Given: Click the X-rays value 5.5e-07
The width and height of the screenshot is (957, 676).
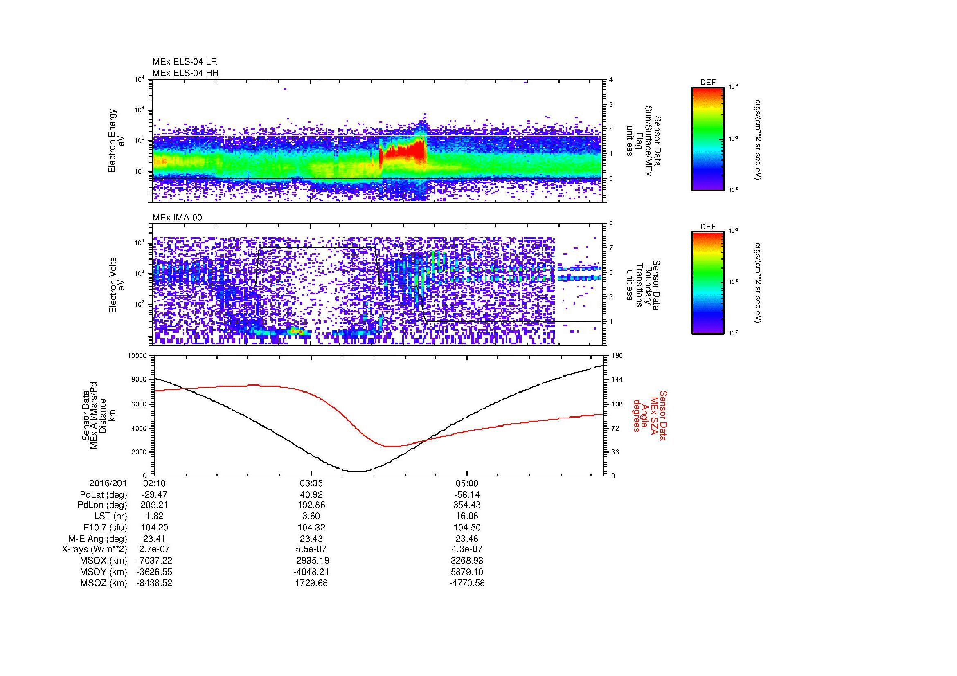Looking at the screenshot, I should click(311, 549).
